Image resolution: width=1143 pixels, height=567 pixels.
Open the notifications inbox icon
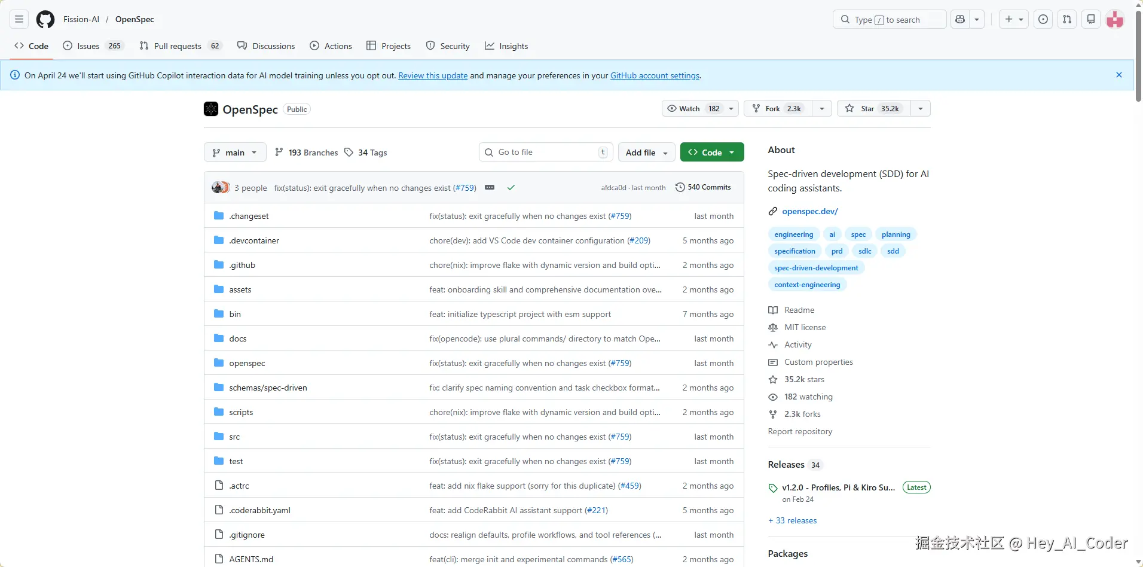pyautogui.click(x=1091, y=19)
